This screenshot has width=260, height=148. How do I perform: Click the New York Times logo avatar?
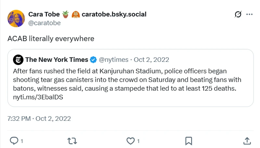(x=18, y=60)
